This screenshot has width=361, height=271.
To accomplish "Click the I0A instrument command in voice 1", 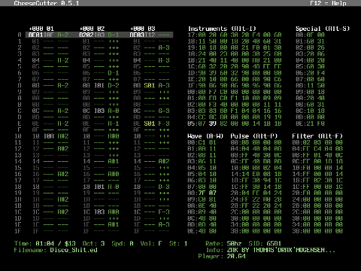I will [x=49, y=136].
